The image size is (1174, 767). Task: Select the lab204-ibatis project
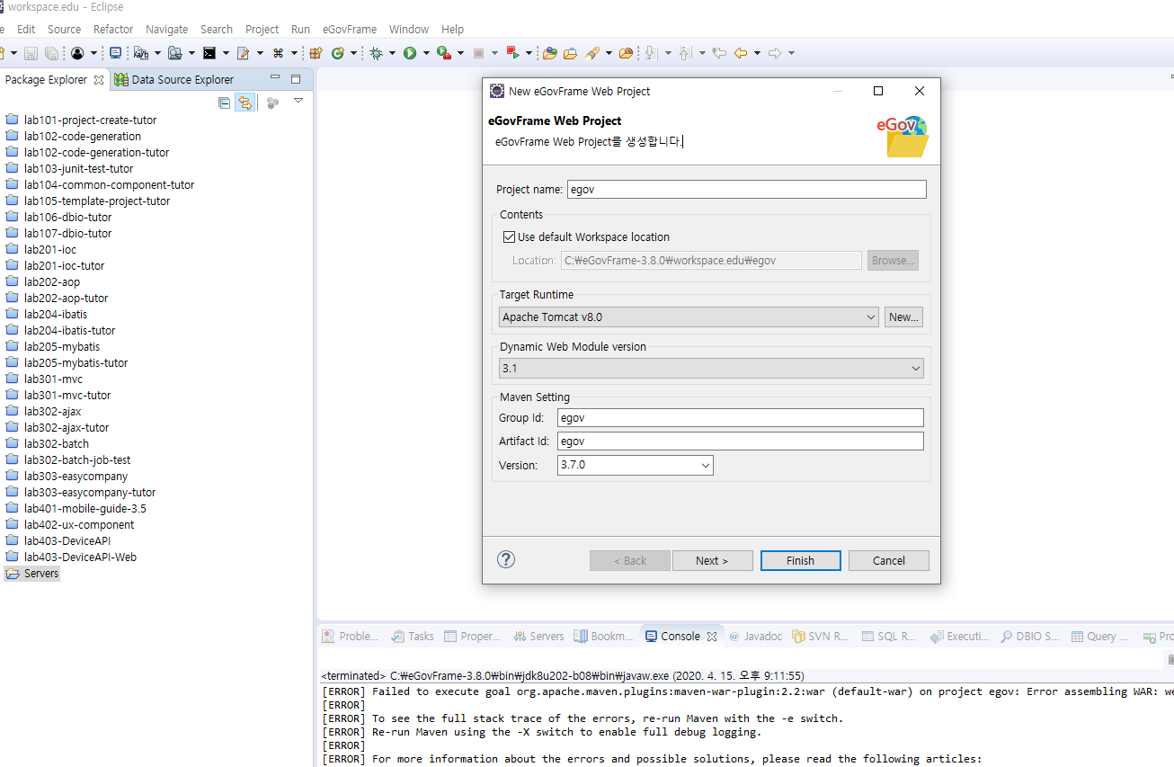56,315
